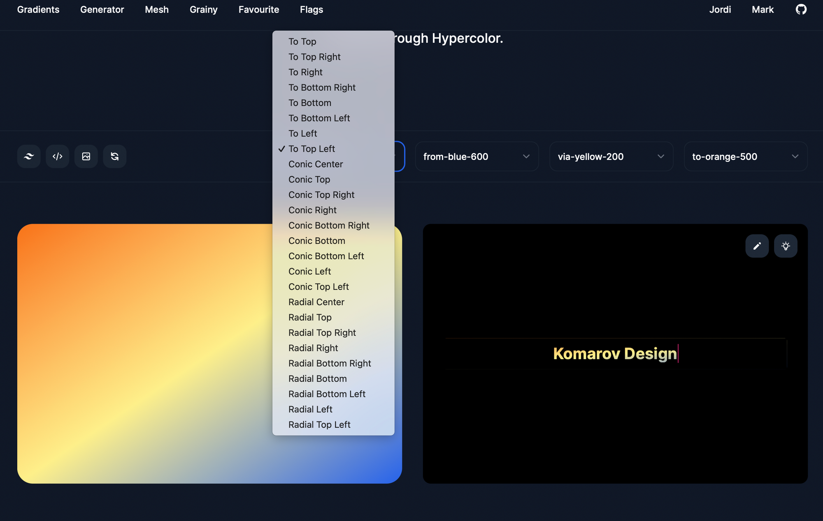Viewport: 823px width, 521px height.
Task: Click the randomize refresh arrows icon
Action: click(115, 156)
